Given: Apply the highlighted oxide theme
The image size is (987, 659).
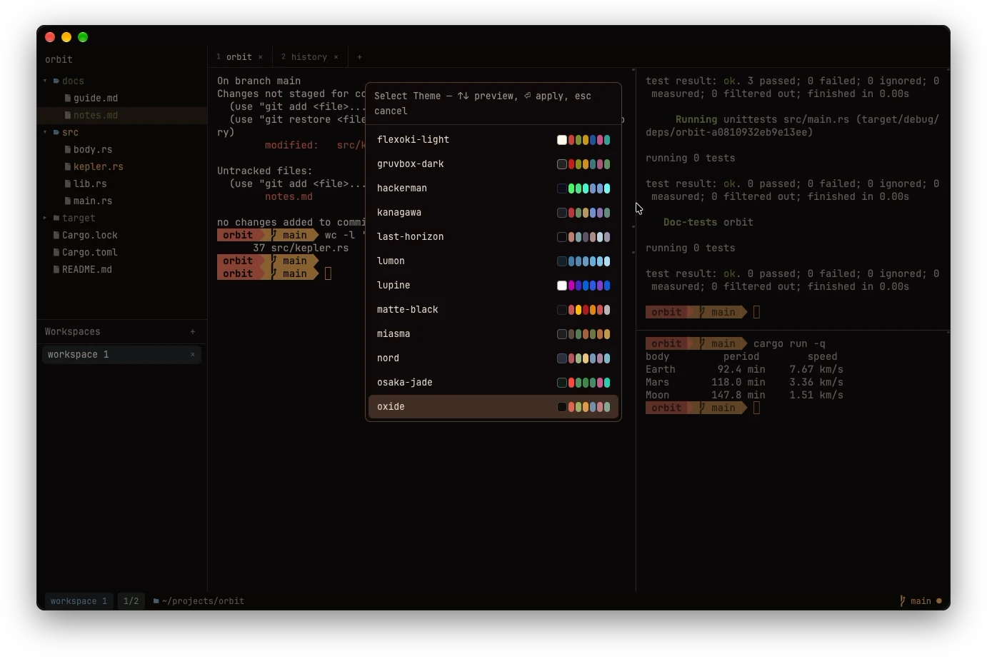Looking at the screenshot, I should pyautogui.click(x=493, y=407).
